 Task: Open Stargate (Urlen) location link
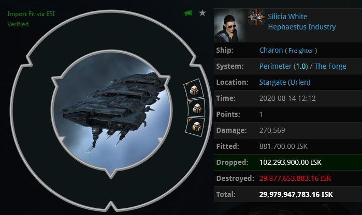[x=285, y=82]
